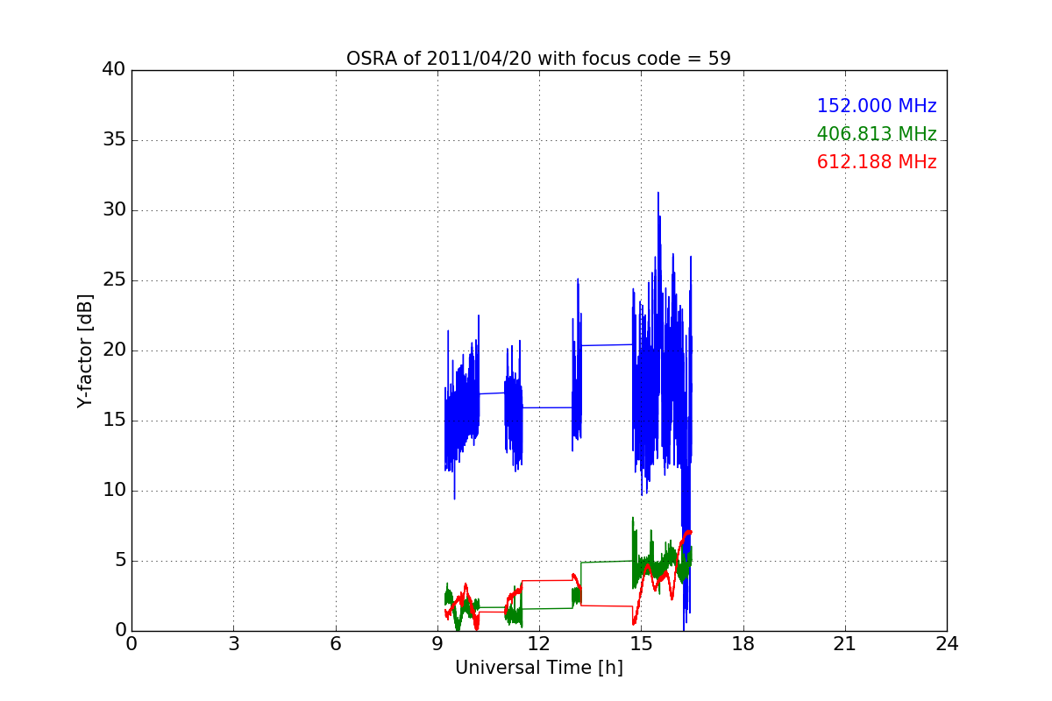Click the plot title 'OSRA of 2011/04/20 with focus code = 59'
This screenshot has height=701, width=1052.
click(538, 59)
